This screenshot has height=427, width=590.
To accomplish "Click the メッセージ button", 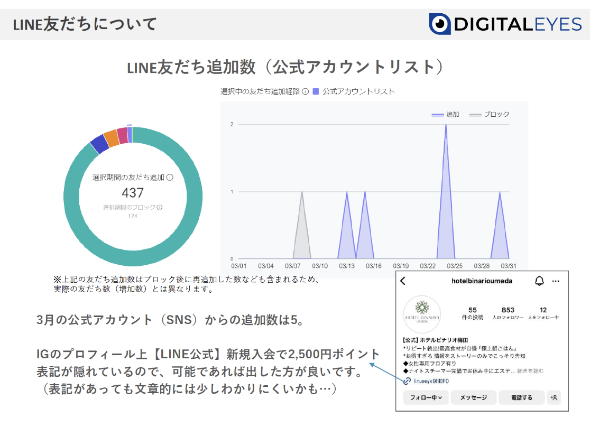I will 474,397.
